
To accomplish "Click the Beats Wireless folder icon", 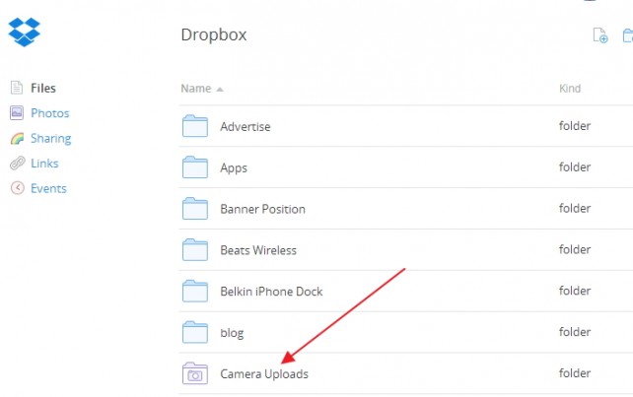I will pyautogui.click(x=195, y=249).
